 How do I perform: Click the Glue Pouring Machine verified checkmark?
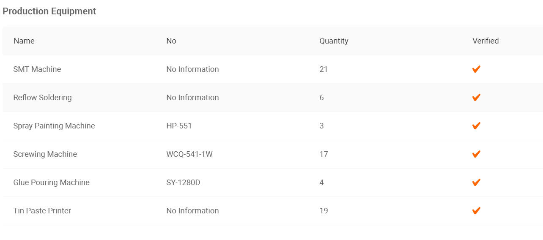(476, 183)
